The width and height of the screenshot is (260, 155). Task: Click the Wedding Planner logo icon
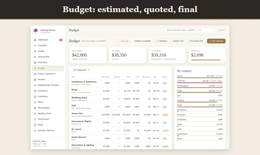[35, 31]
